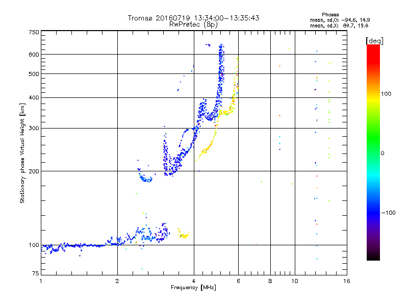Click the frequency-axis tick label "4"
408x306 pixels.
[x=194, y=281]
